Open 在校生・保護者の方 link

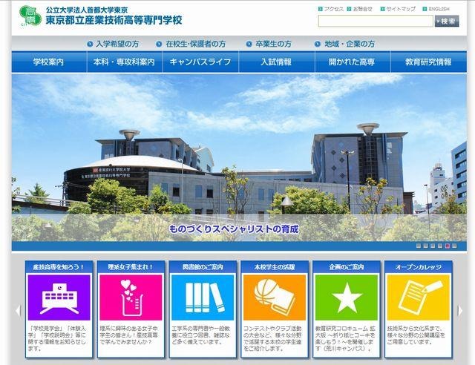(196, 44)
